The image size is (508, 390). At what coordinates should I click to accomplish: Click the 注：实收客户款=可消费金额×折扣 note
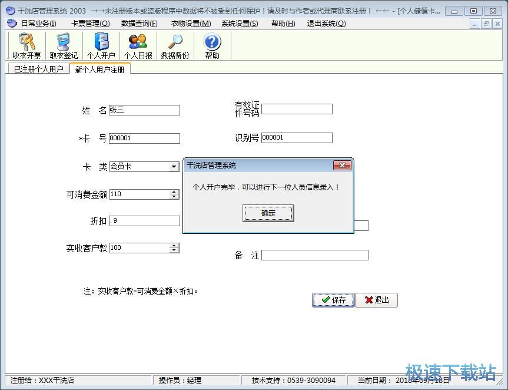tap(141, 291)
